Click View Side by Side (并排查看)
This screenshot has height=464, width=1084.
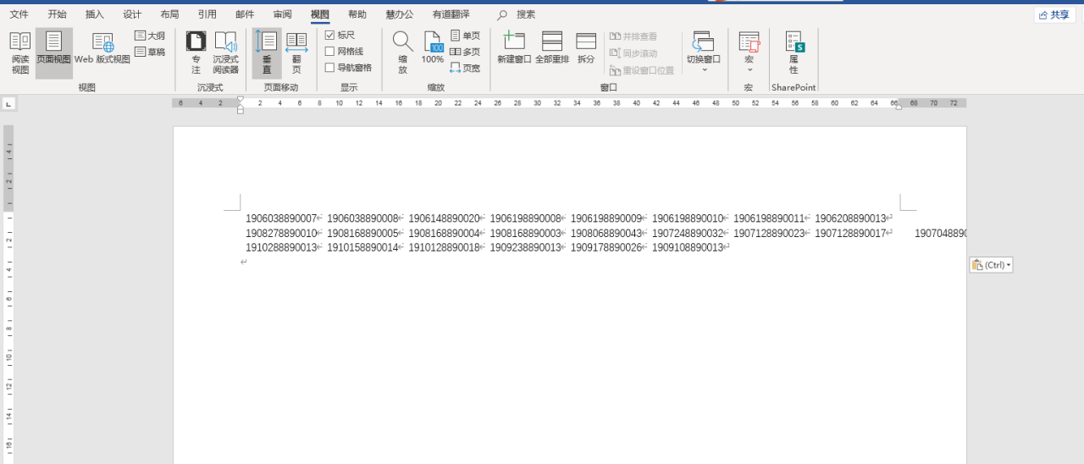pos(633,36)
